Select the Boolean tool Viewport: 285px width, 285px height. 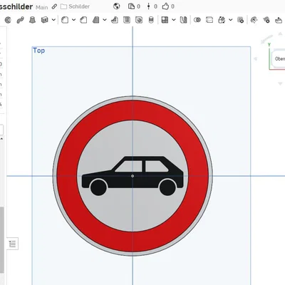click(x=197, y=20)
